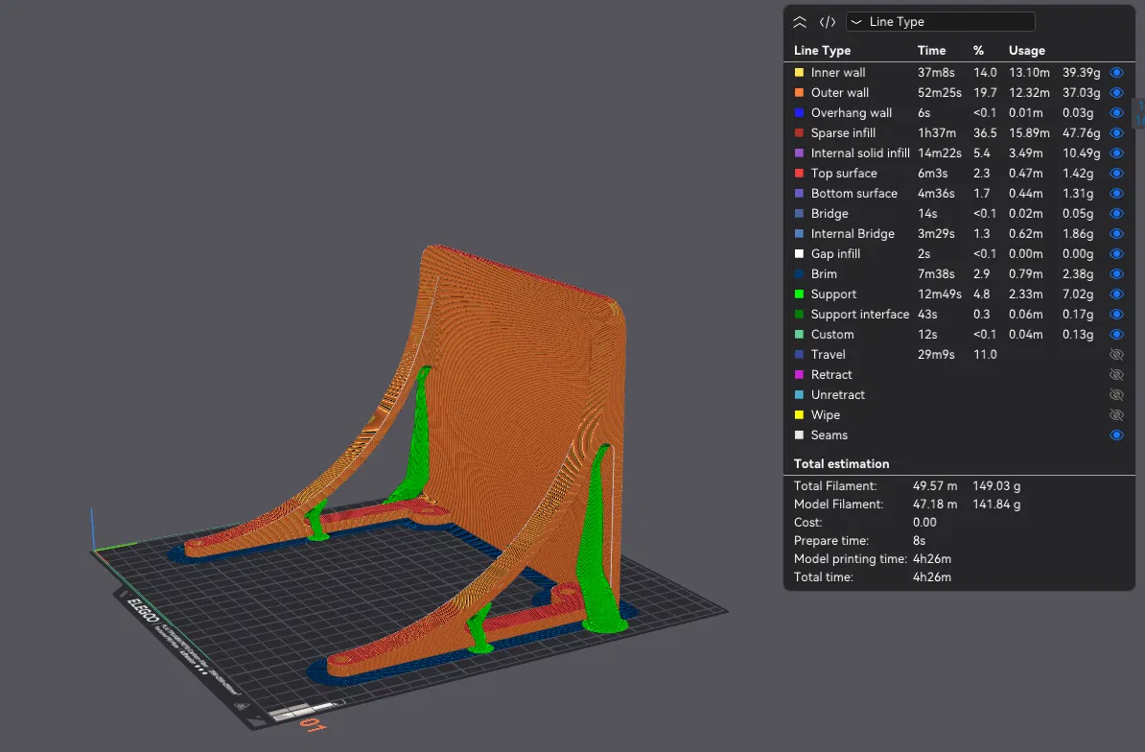The height and width of the screenshot is (752, 1145).
Task: Click the Sparse infill dark red swatch
Action: point(799,133)
